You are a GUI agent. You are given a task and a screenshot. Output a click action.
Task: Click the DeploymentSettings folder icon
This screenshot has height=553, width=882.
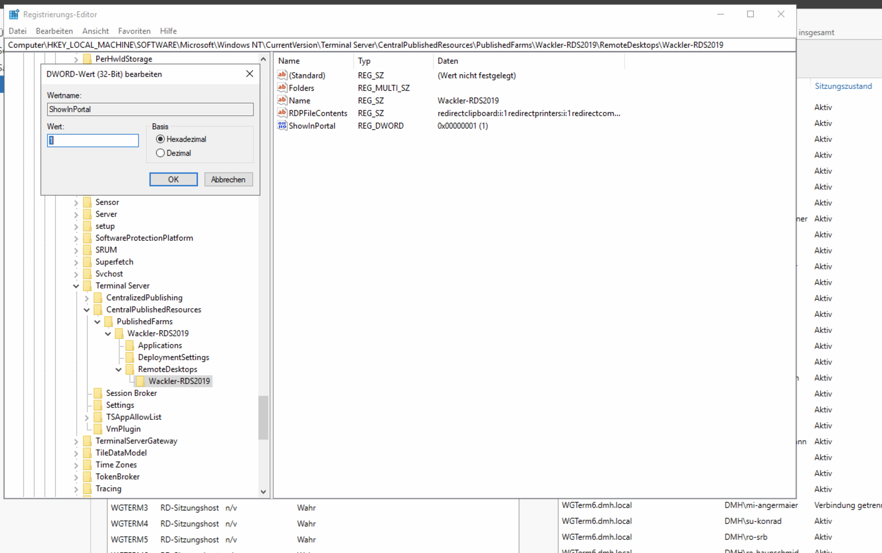(130, 357)
